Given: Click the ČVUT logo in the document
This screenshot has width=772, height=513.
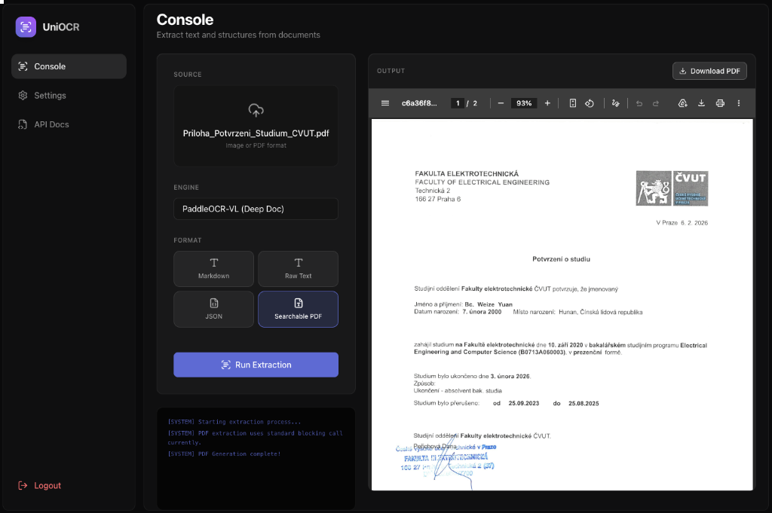Looking at the screenshot, I should coord(672,188).
